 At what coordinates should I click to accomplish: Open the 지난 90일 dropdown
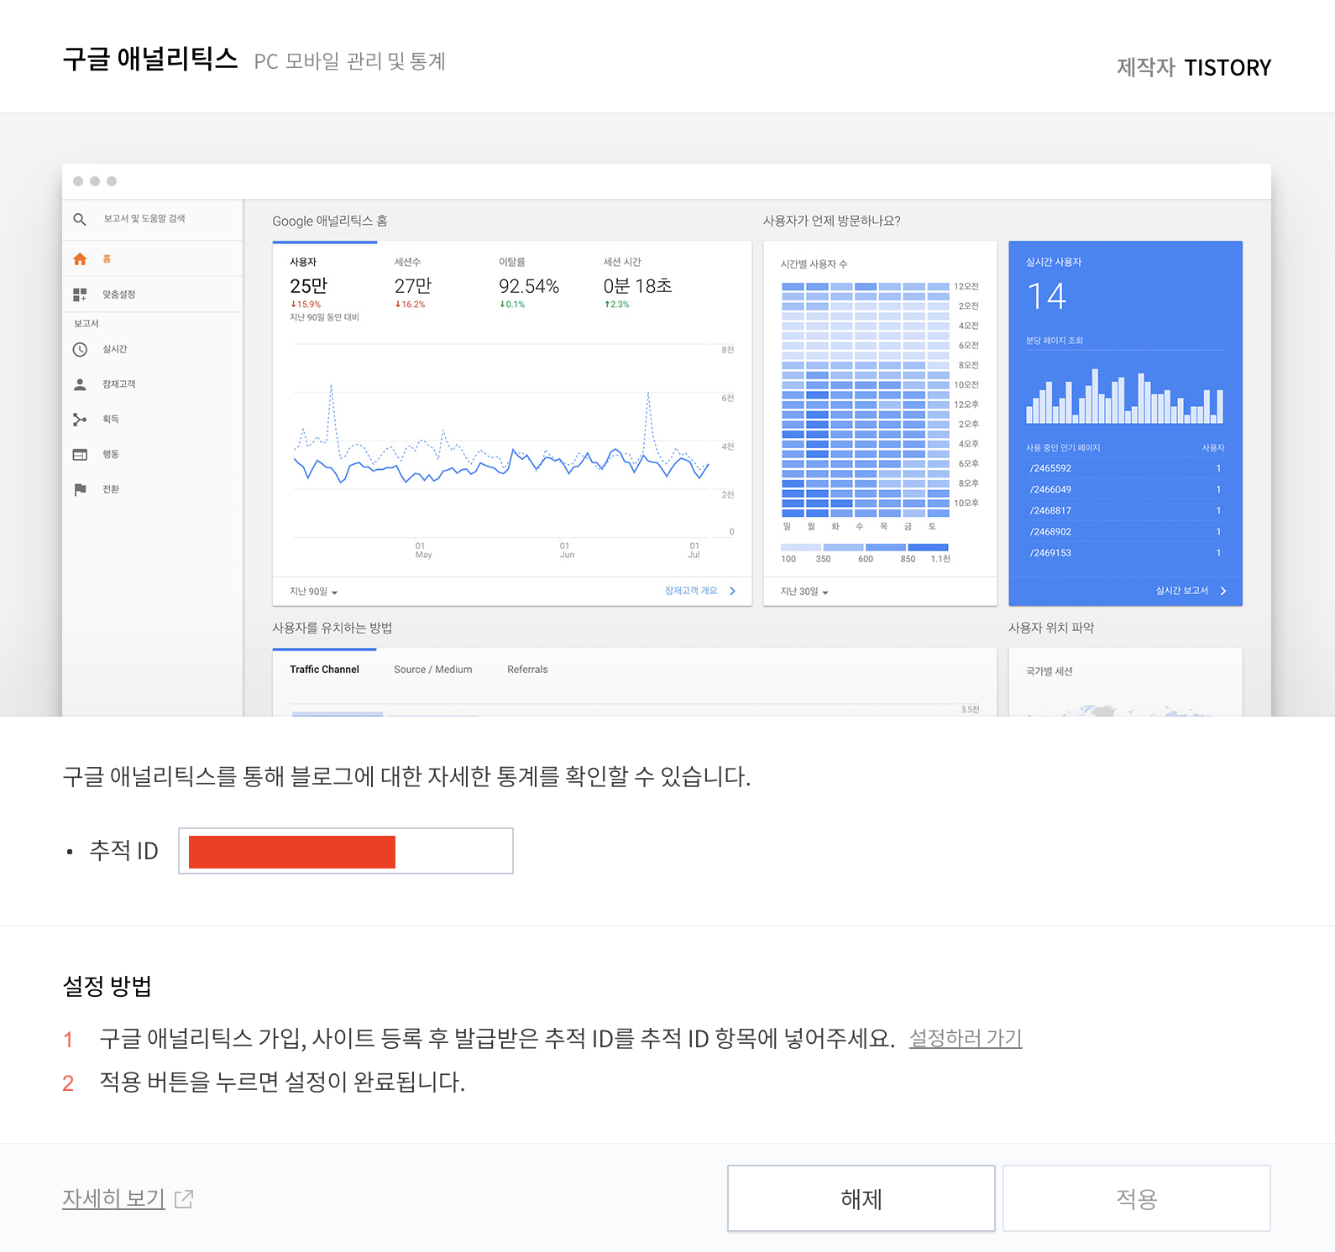tap(313, 592)
